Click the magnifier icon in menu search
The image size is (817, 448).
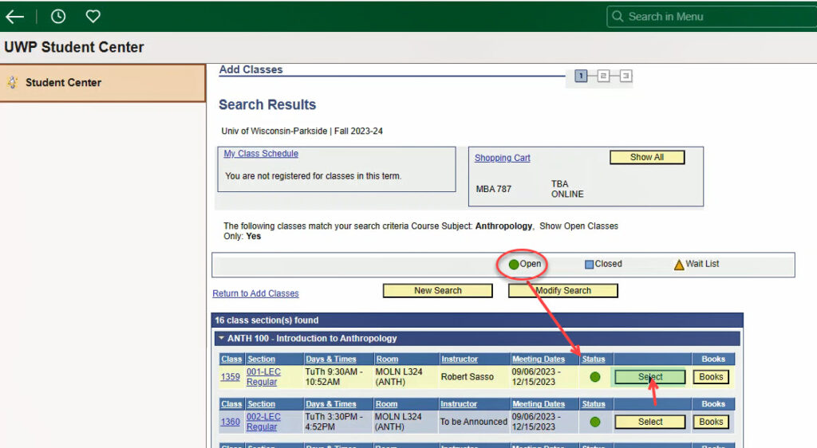(x=618, y=17)
